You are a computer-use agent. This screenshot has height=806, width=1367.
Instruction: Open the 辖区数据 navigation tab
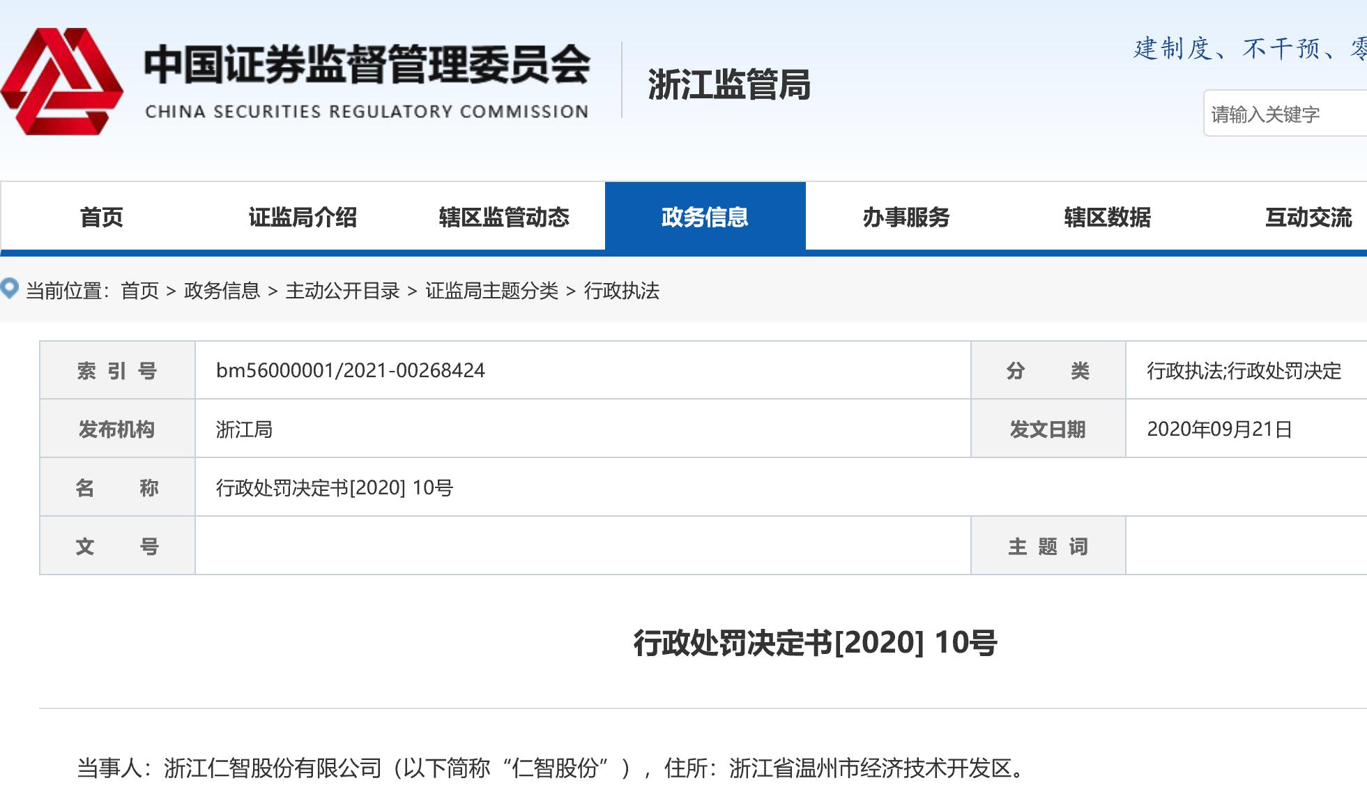pyautogui.click(x=1108, y=217)
